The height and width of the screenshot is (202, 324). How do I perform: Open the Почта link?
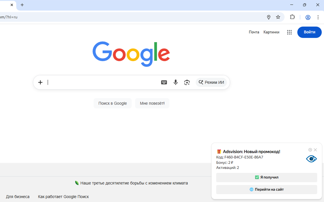[254, 32]
